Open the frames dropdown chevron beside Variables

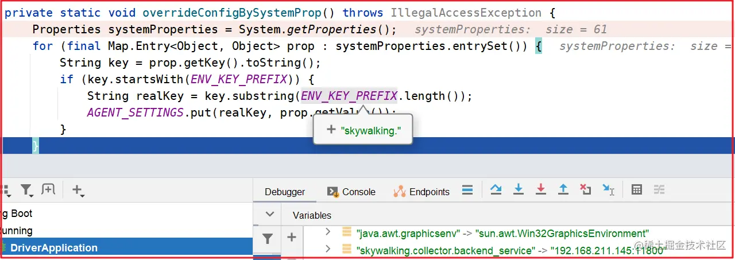point(270,215)
